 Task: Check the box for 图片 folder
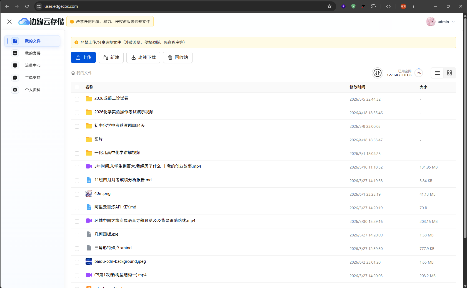77,140
